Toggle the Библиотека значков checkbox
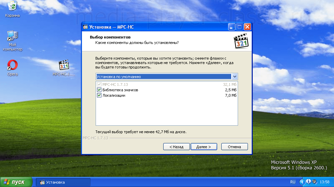334x187 pixels. [99, 90]
